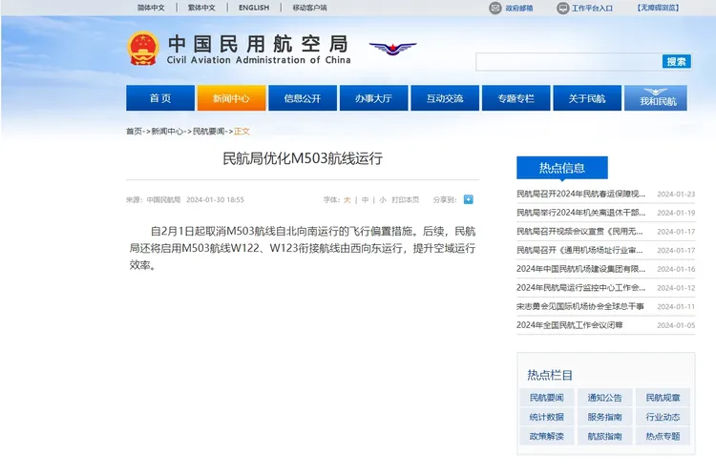
Task: Open 民航要闻 hot column
Action: point(547,398)
